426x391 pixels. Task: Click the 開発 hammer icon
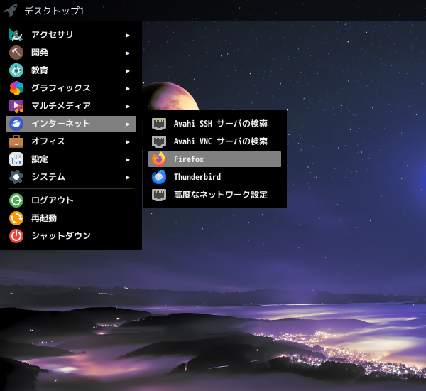[x=16, y=53]
